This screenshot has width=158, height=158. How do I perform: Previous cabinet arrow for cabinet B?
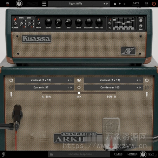[137, 80]
